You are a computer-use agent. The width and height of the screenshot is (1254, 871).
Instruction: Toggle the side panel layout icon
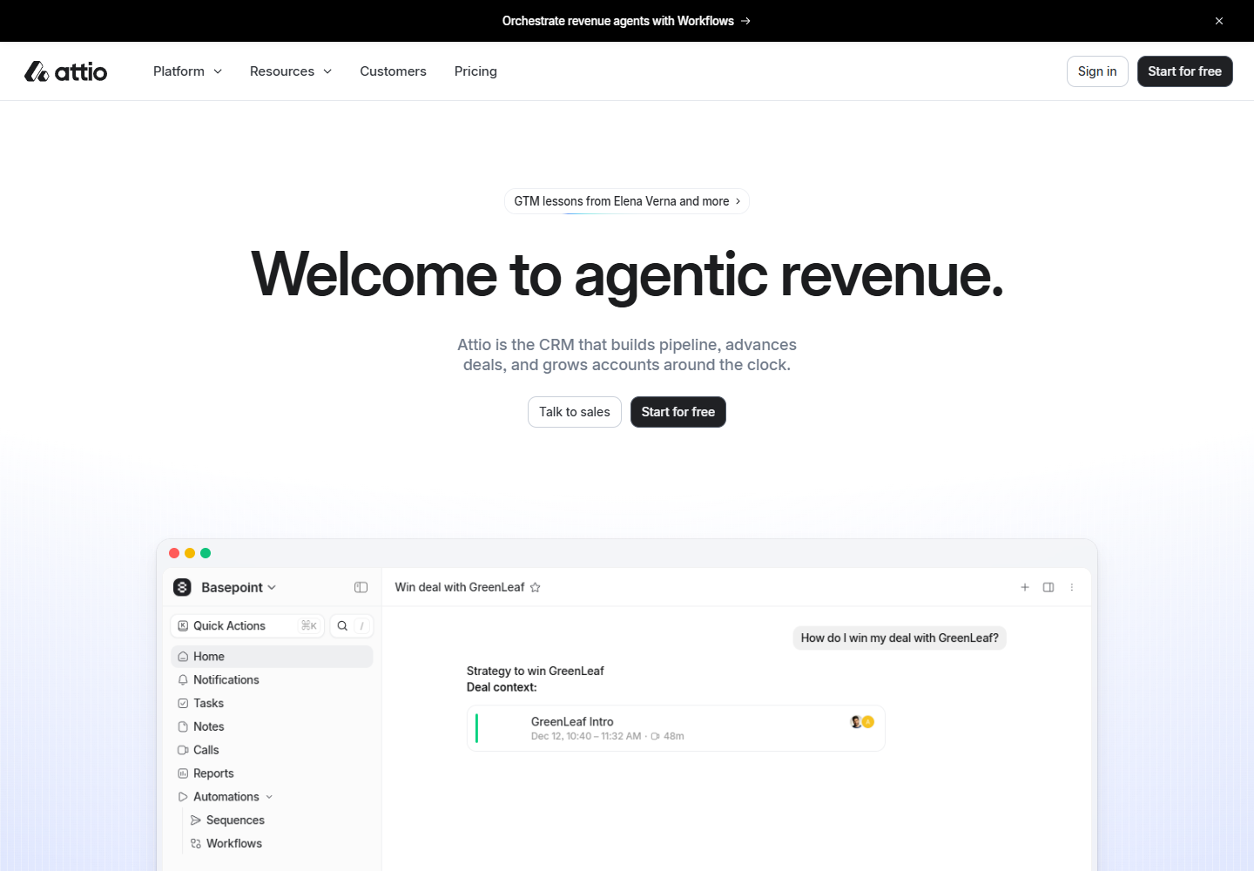click(x=1048, y=588)
